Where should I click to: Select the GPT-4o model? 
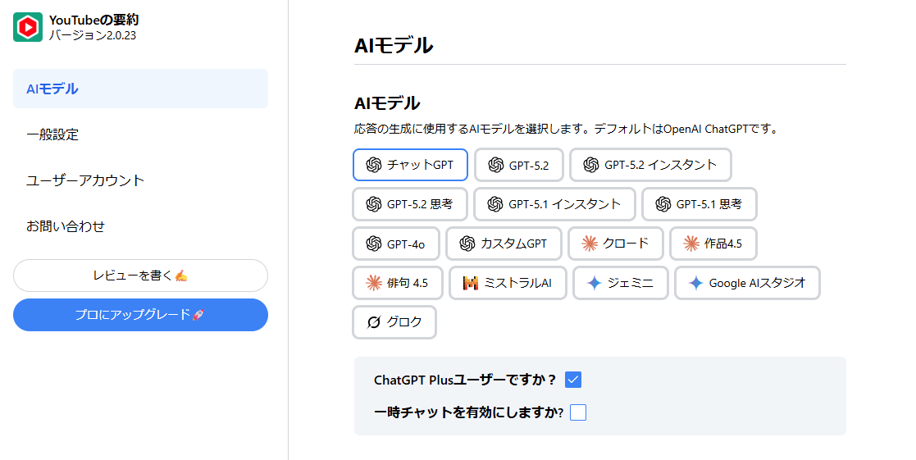pyautogui.click(x=396, y=244)
